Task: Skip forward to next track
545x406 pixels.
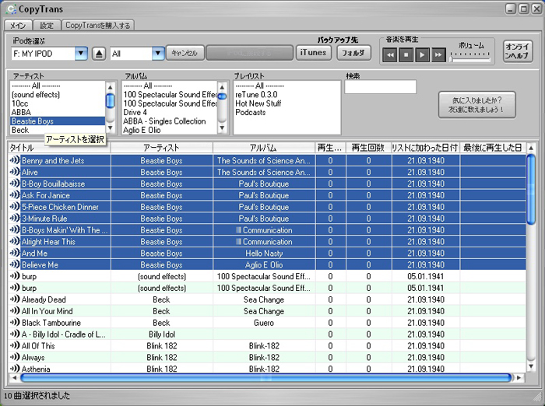Action: coord(438,55)
